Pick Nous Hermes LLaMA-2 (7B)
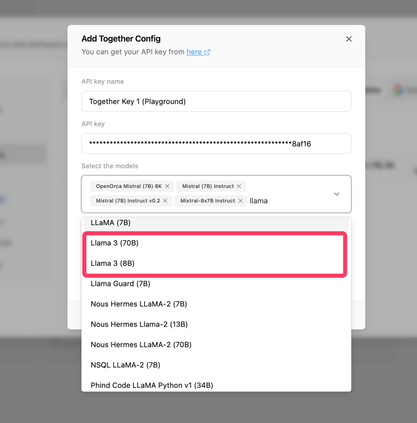417x423 pixels. point(216,304)
